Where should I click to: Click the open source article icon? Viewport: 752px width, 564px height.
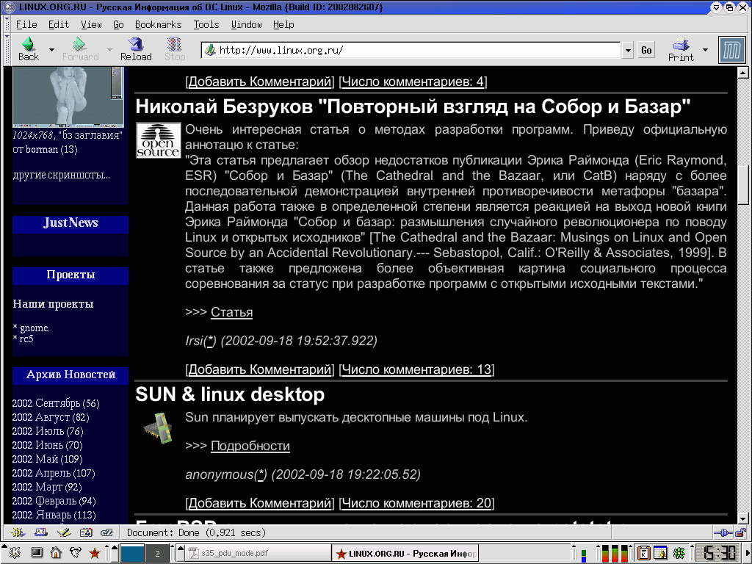pyautogui.click(x=159, y=140)
